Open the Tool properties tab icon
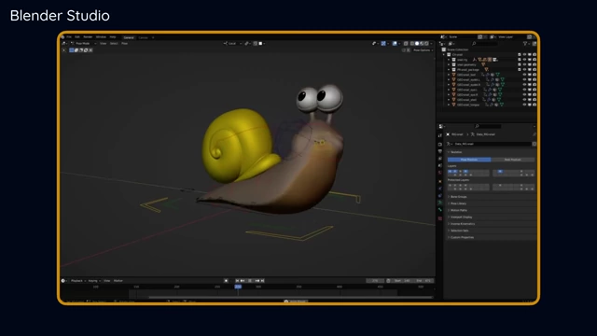The height and width of the screenshot is (336, 597). tap(440, 135)
